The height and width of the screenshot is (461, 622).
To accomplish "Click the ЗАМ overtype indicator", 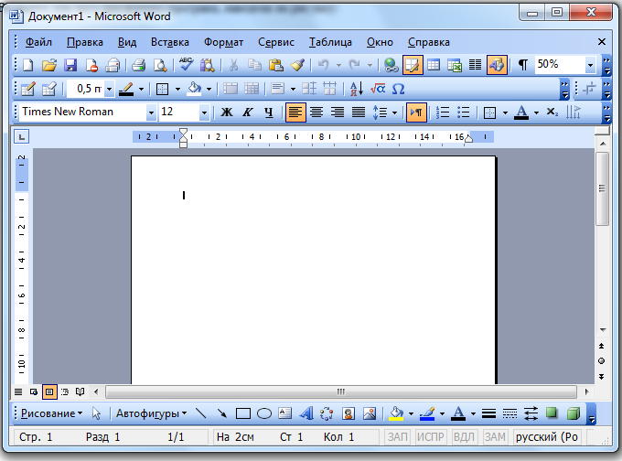I will point(495,437).
